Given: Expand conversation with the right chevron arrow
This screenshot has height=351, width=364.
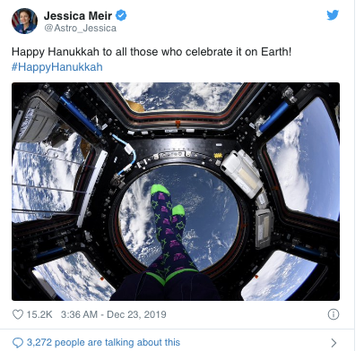Looking at the screenshot, I should tap(334, 342).
